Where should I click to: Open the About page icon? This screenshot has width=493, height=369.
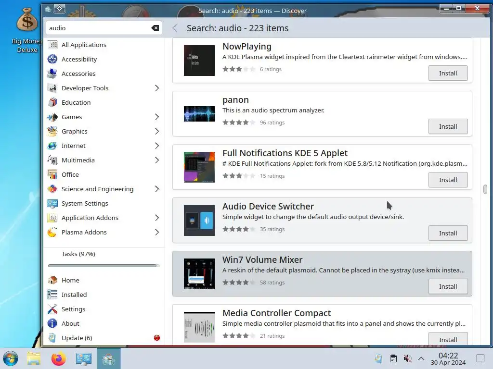coord(52,323)
